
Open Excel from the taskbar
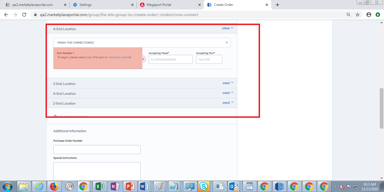coord(98,186)
